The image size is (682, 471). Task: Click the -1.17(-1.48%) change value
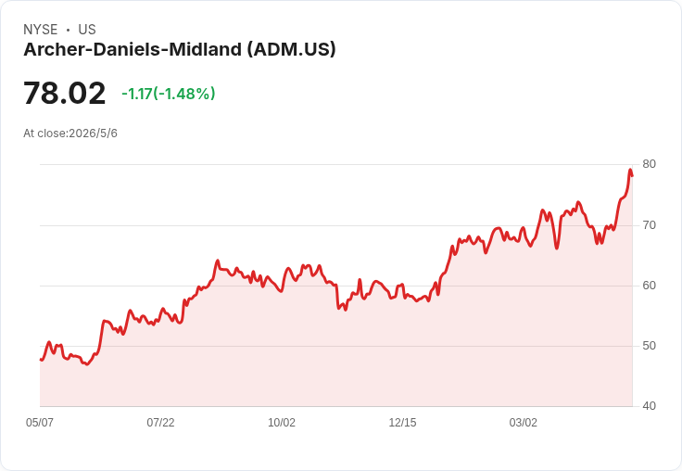[169, 94]
